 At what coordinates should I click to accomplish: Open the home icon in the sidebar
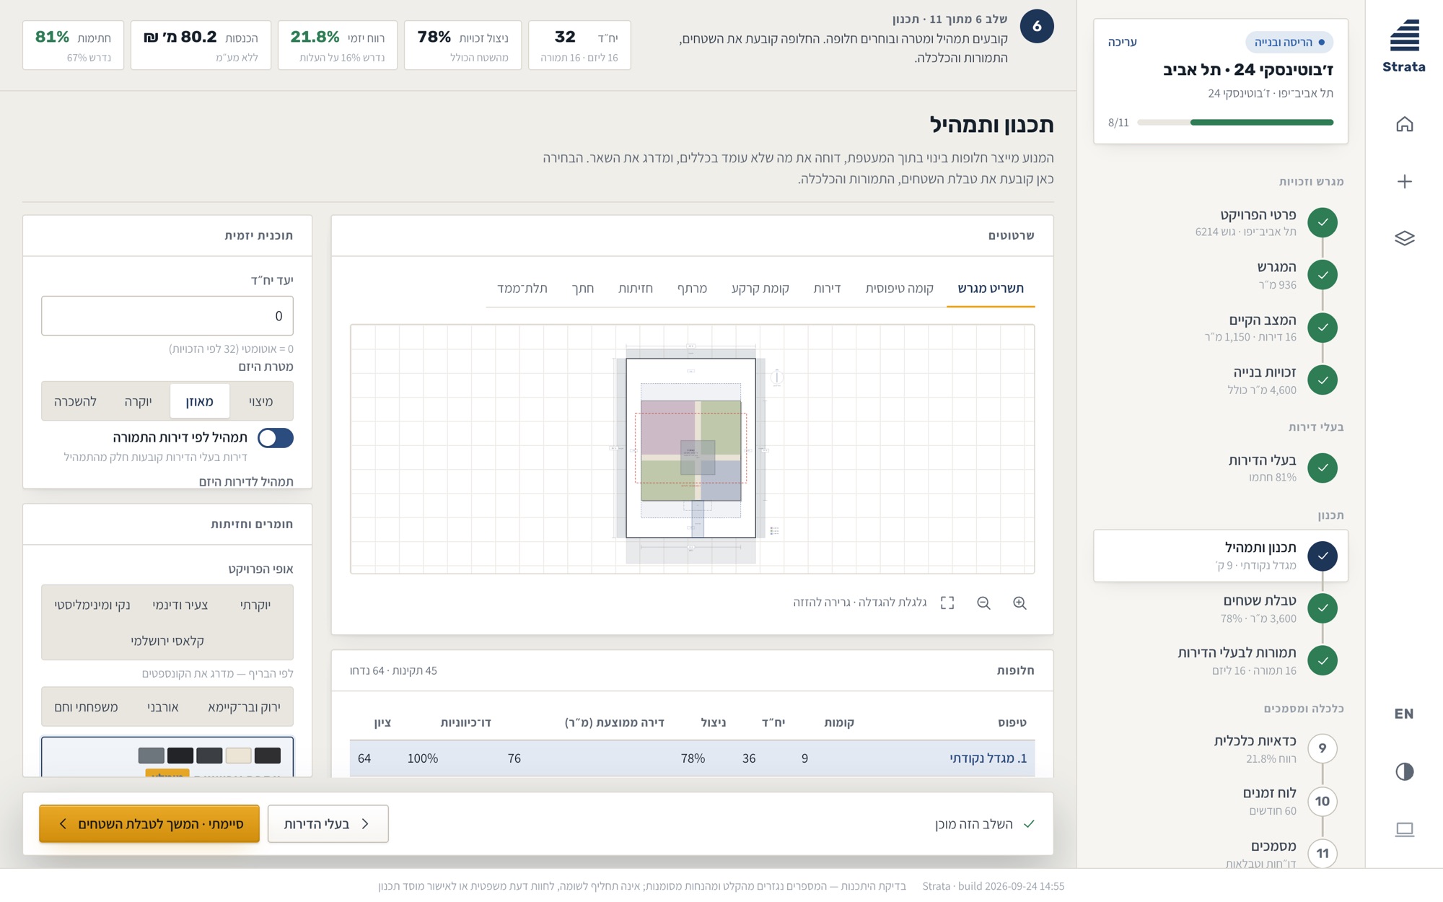click(x=1404, y=124)
